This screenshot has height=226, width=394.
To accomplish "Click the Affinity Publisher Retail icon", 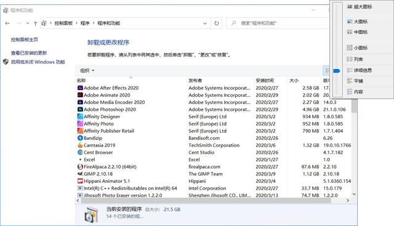I will coord(80,131).
